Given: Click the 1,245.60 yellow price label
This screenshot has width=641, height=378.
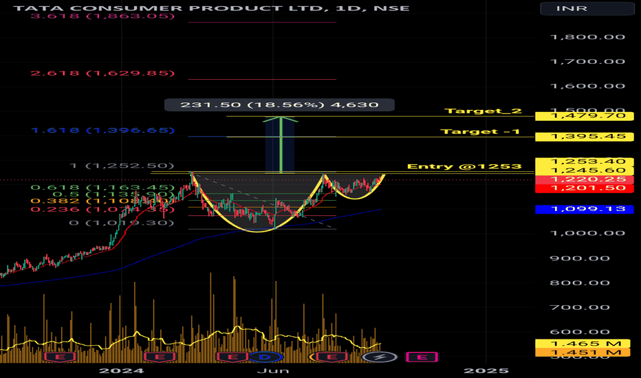Looking at the screenshot, I should tap(585, 170).
